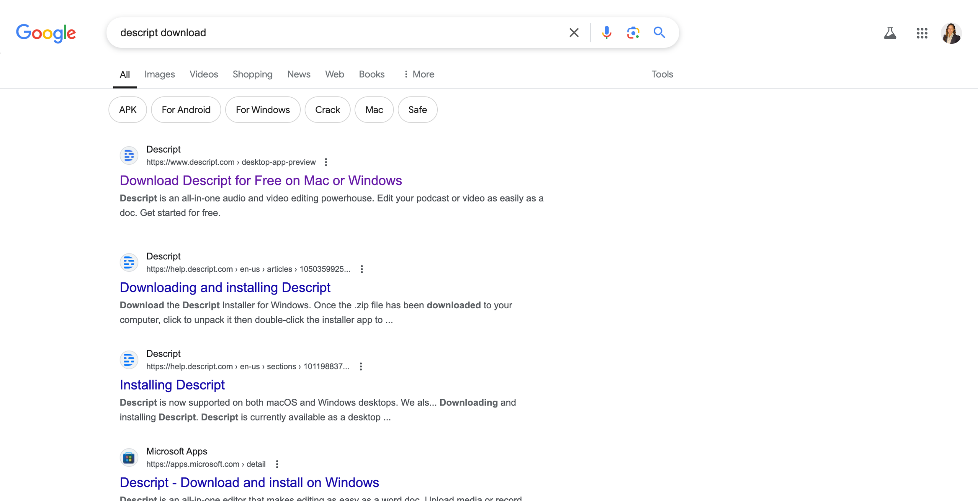Open the Google apps grid icon
This screenshot has height=501, width=978.
click(922, 33)
